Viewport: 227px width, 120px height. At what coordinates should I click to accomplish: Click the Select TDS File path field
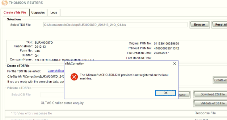115,25
